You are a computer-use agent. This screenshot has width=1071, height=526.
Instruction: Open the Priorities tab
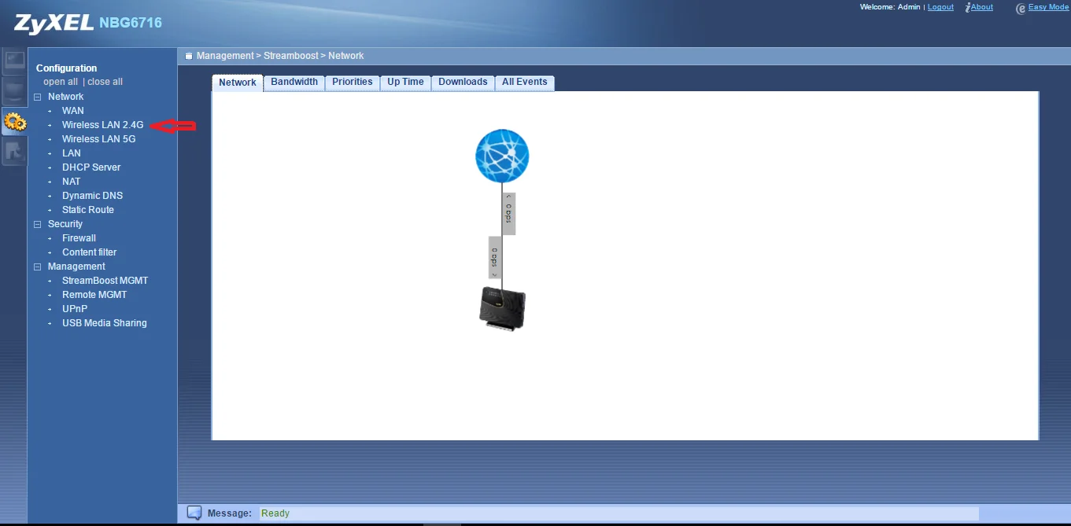[x=352, y=82]
